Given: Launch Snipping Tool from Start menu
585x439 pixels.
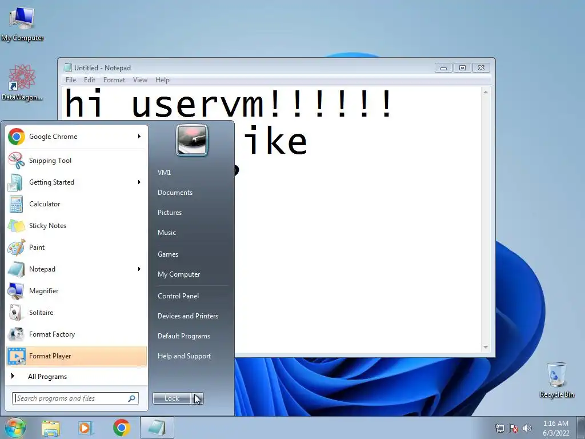Looking at the screenshot, I should 77,161.
